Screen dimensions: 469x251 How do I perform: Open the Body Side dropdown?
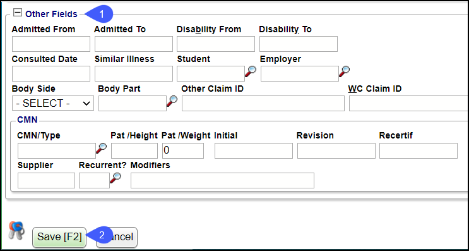(53, 103)
